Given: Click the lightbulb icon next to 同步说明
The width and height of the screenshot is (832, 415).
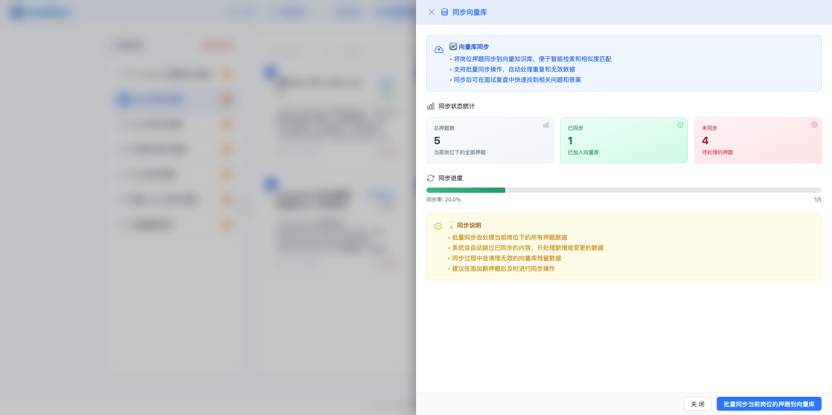Looking at the screenshot, I should pyautogui.click(x=451, y=225).
